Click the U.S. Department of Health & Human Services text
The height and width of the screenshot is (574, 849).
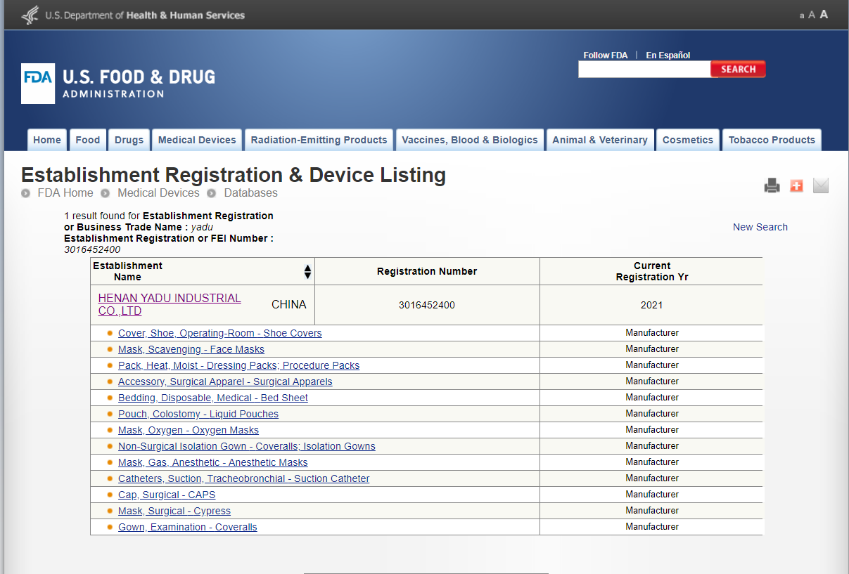(x=145, y=15)
